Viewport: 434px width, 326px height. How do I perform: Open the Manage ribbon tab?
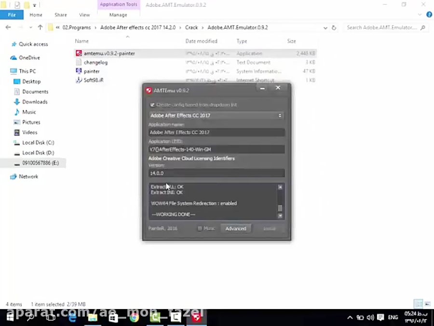(118, 14)
